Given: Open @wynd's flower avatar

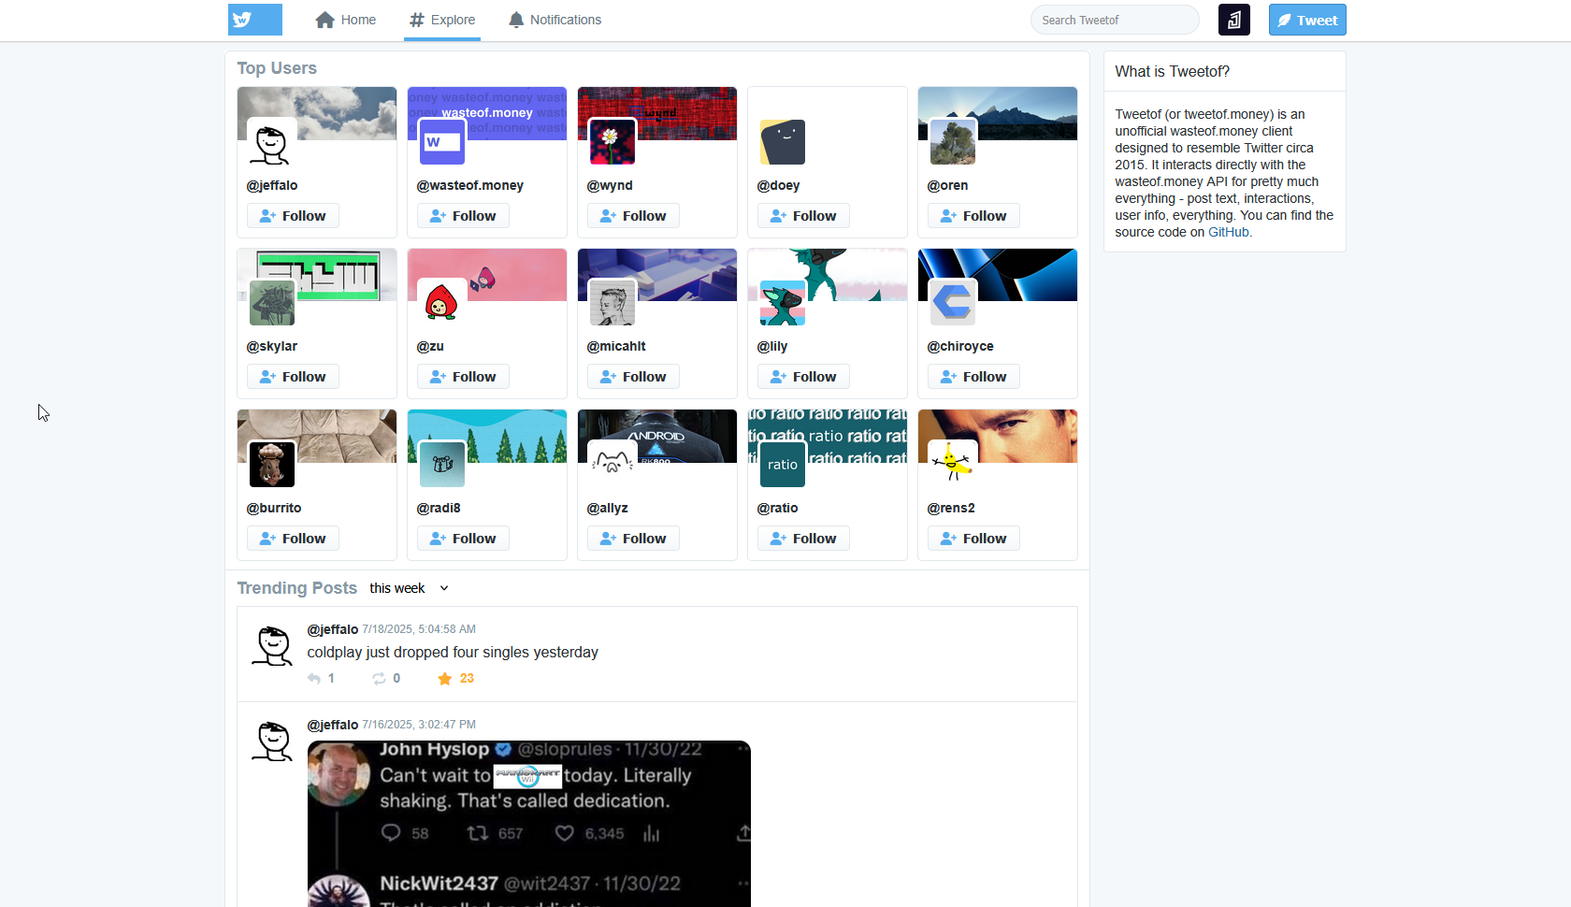Looking at the screenshot, I should (613, 142).
